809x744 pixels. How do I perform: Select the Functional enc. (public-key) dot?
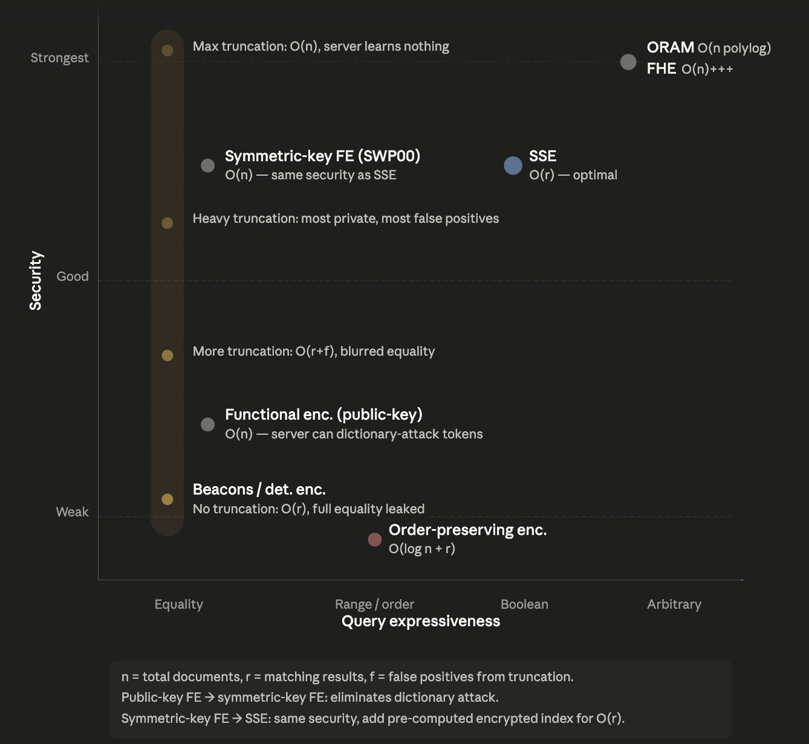(x=207, y=425)
